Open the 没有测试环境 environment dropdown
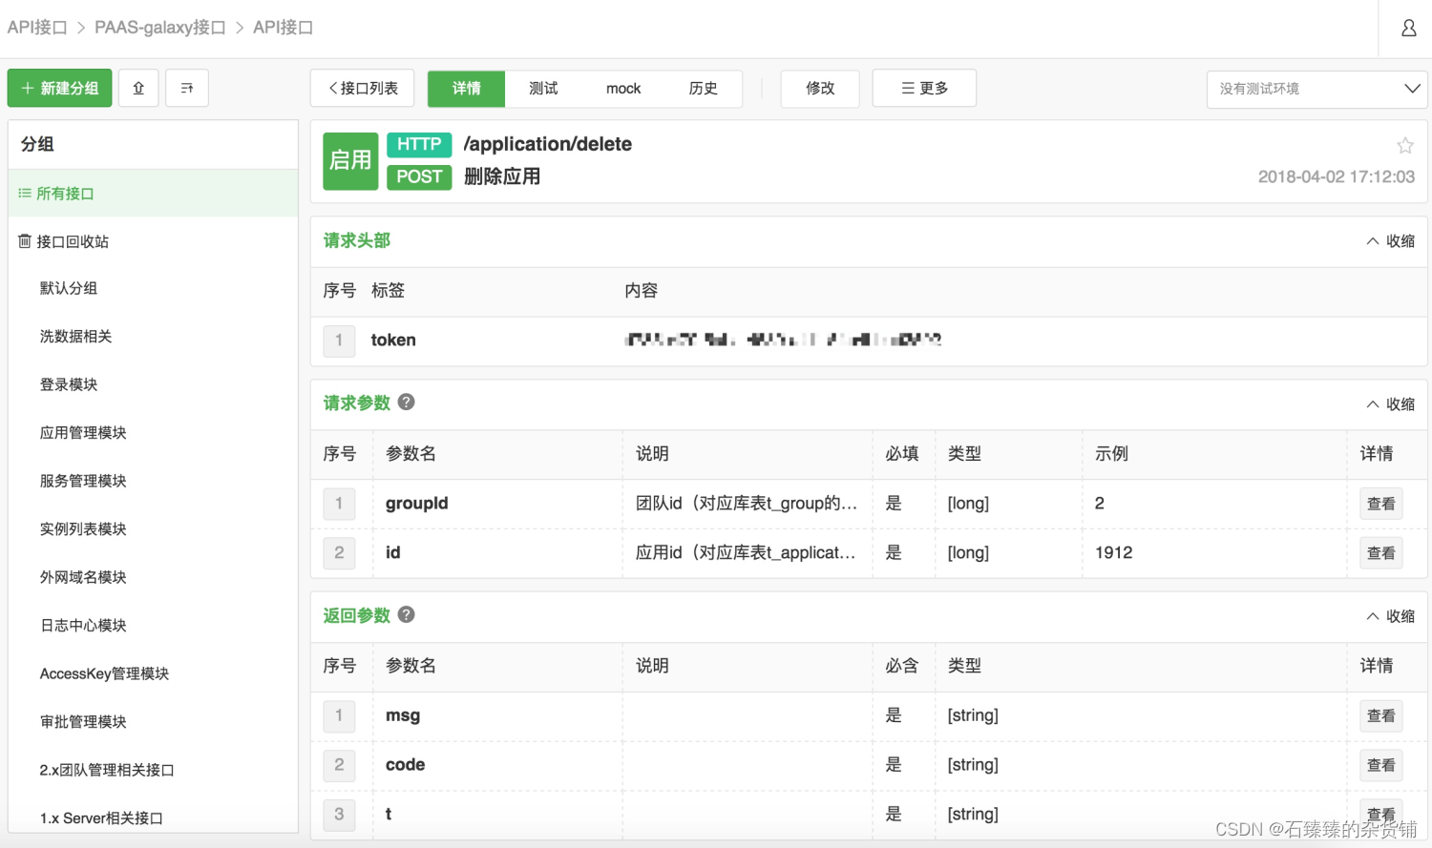Image resolution: width=1432 pixels, height=848 pixels. [x=1316, y=89]
